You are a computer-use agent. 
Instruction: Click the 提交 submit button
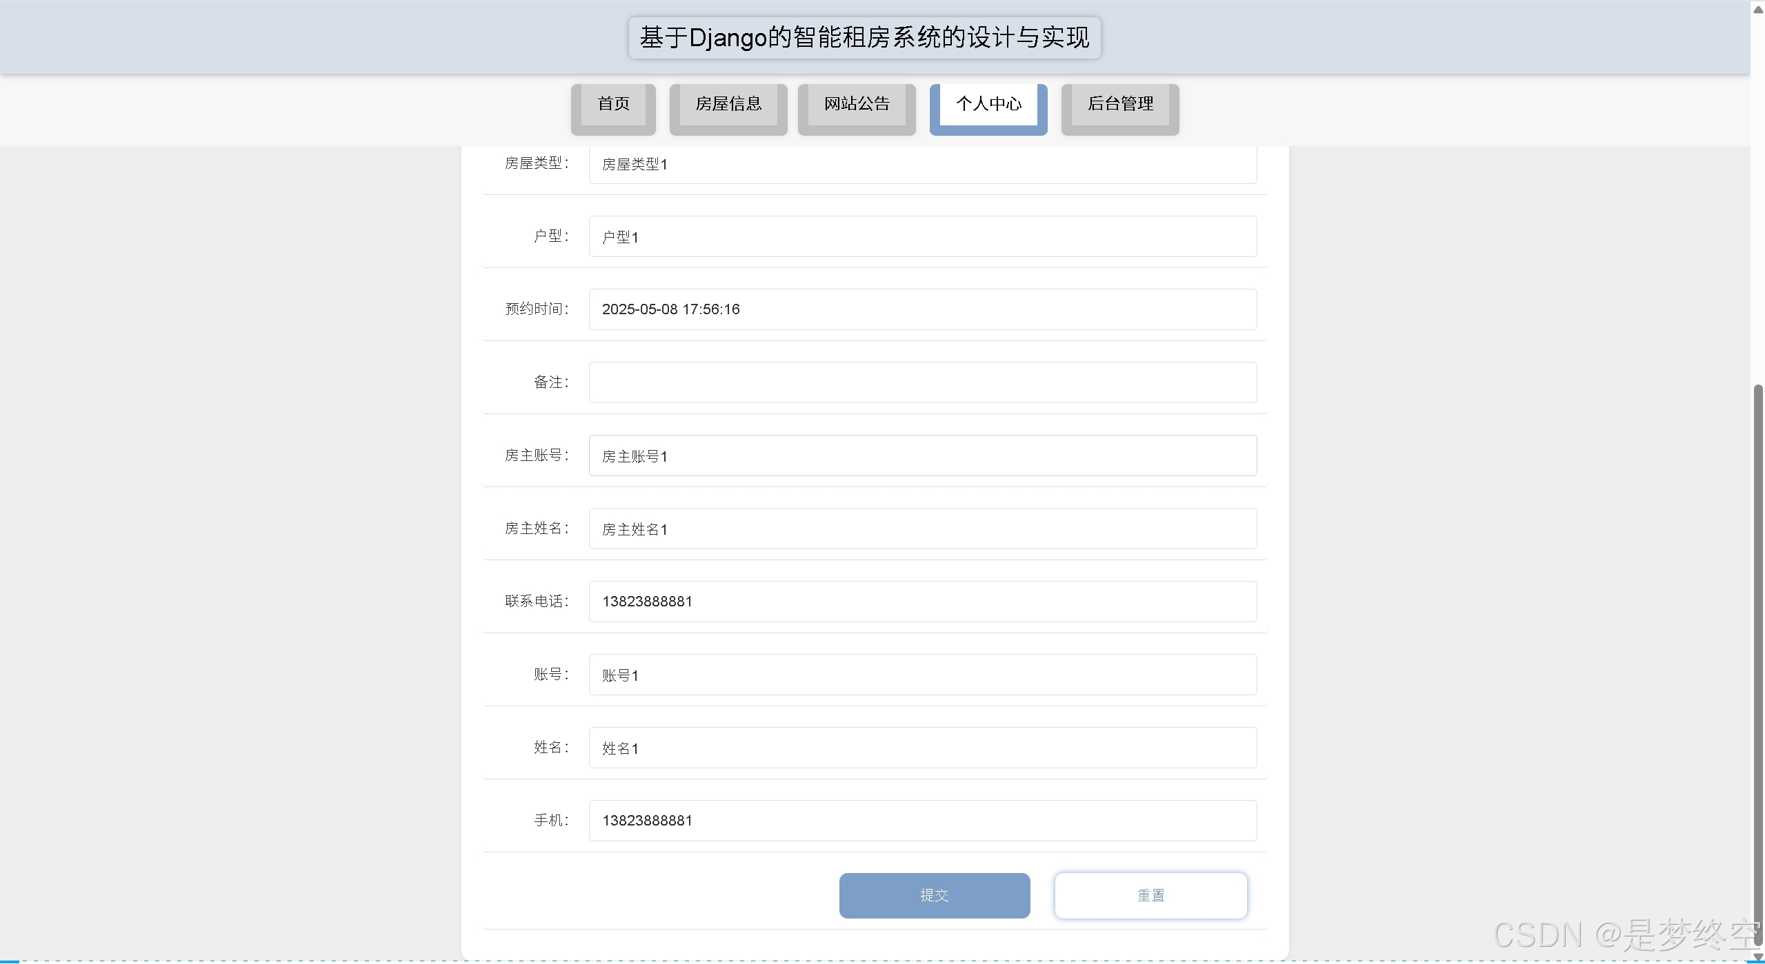click(935, 895)
